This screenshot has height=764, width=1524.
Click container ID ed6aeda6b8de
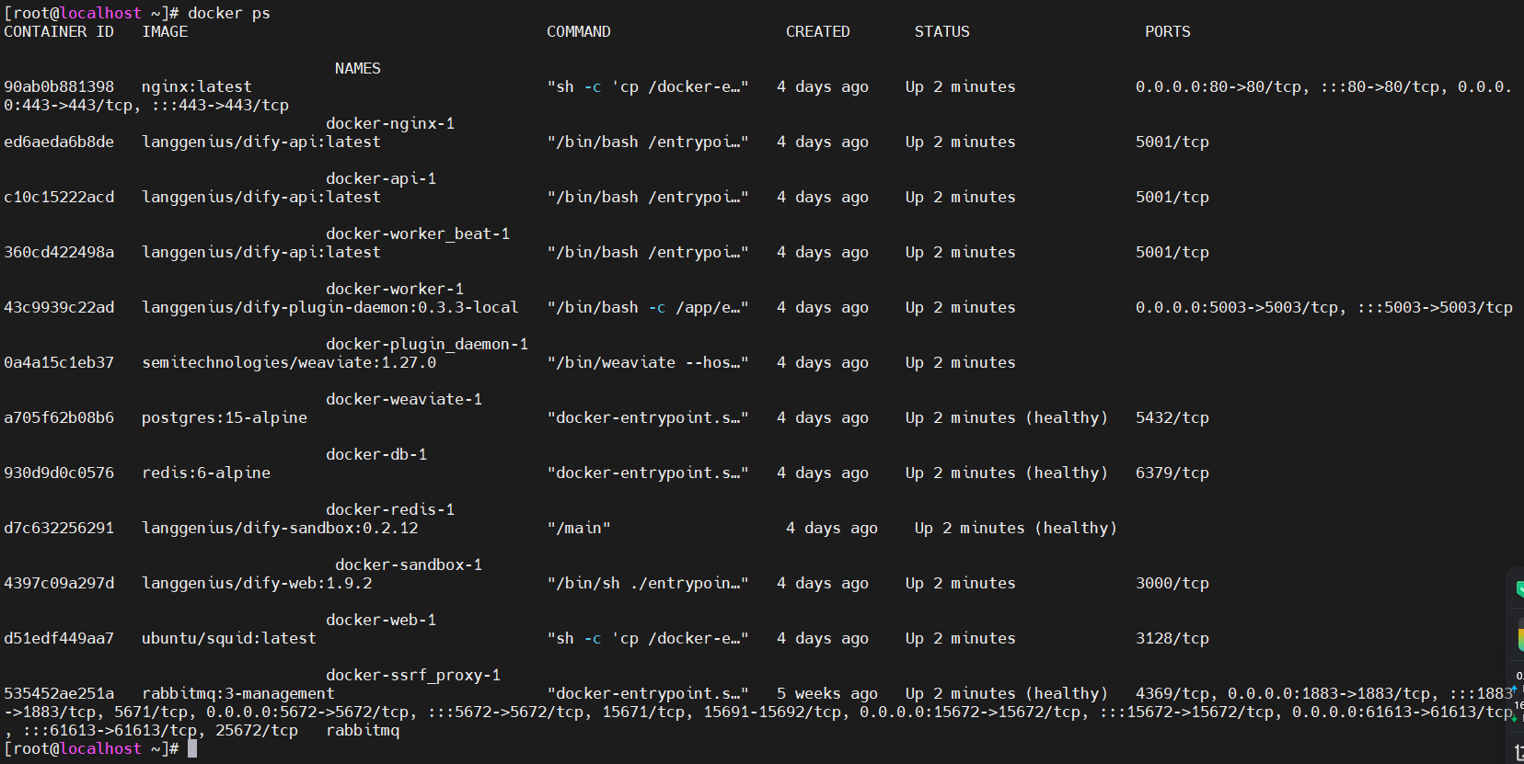coord(59,142)
